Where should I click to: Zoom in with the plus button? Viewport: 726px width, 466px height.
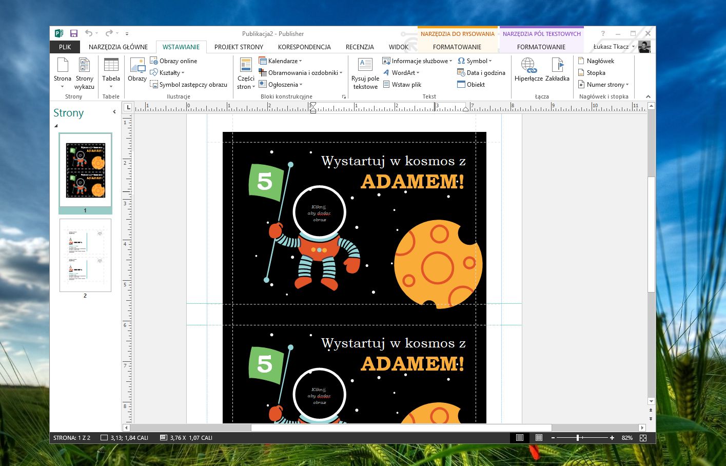(x=612, y=438)
